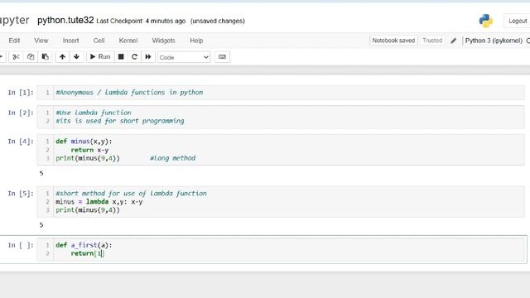Open the Widgets menu
The height and width of the screenshot is (298, 530).
(164, 41)
